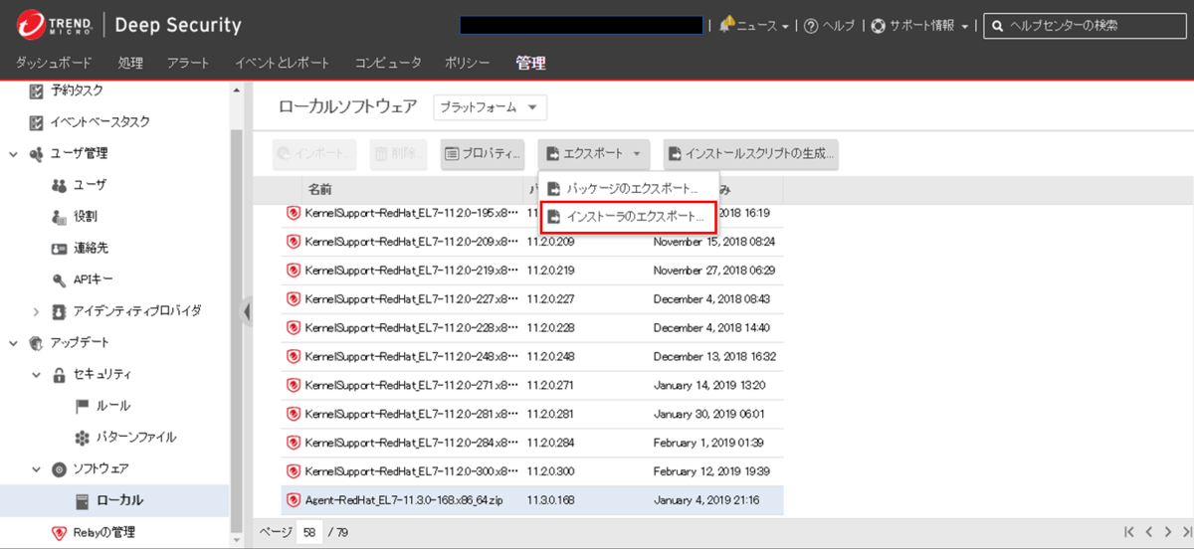Click the ユーザ people icon in sidebar
The width and height of the screenshot is (1194, 549).
pyautogui.click(x=59, y=185)
